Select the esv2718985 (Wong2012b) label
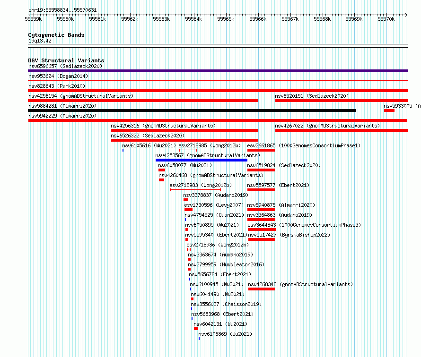 click(210, 145)
